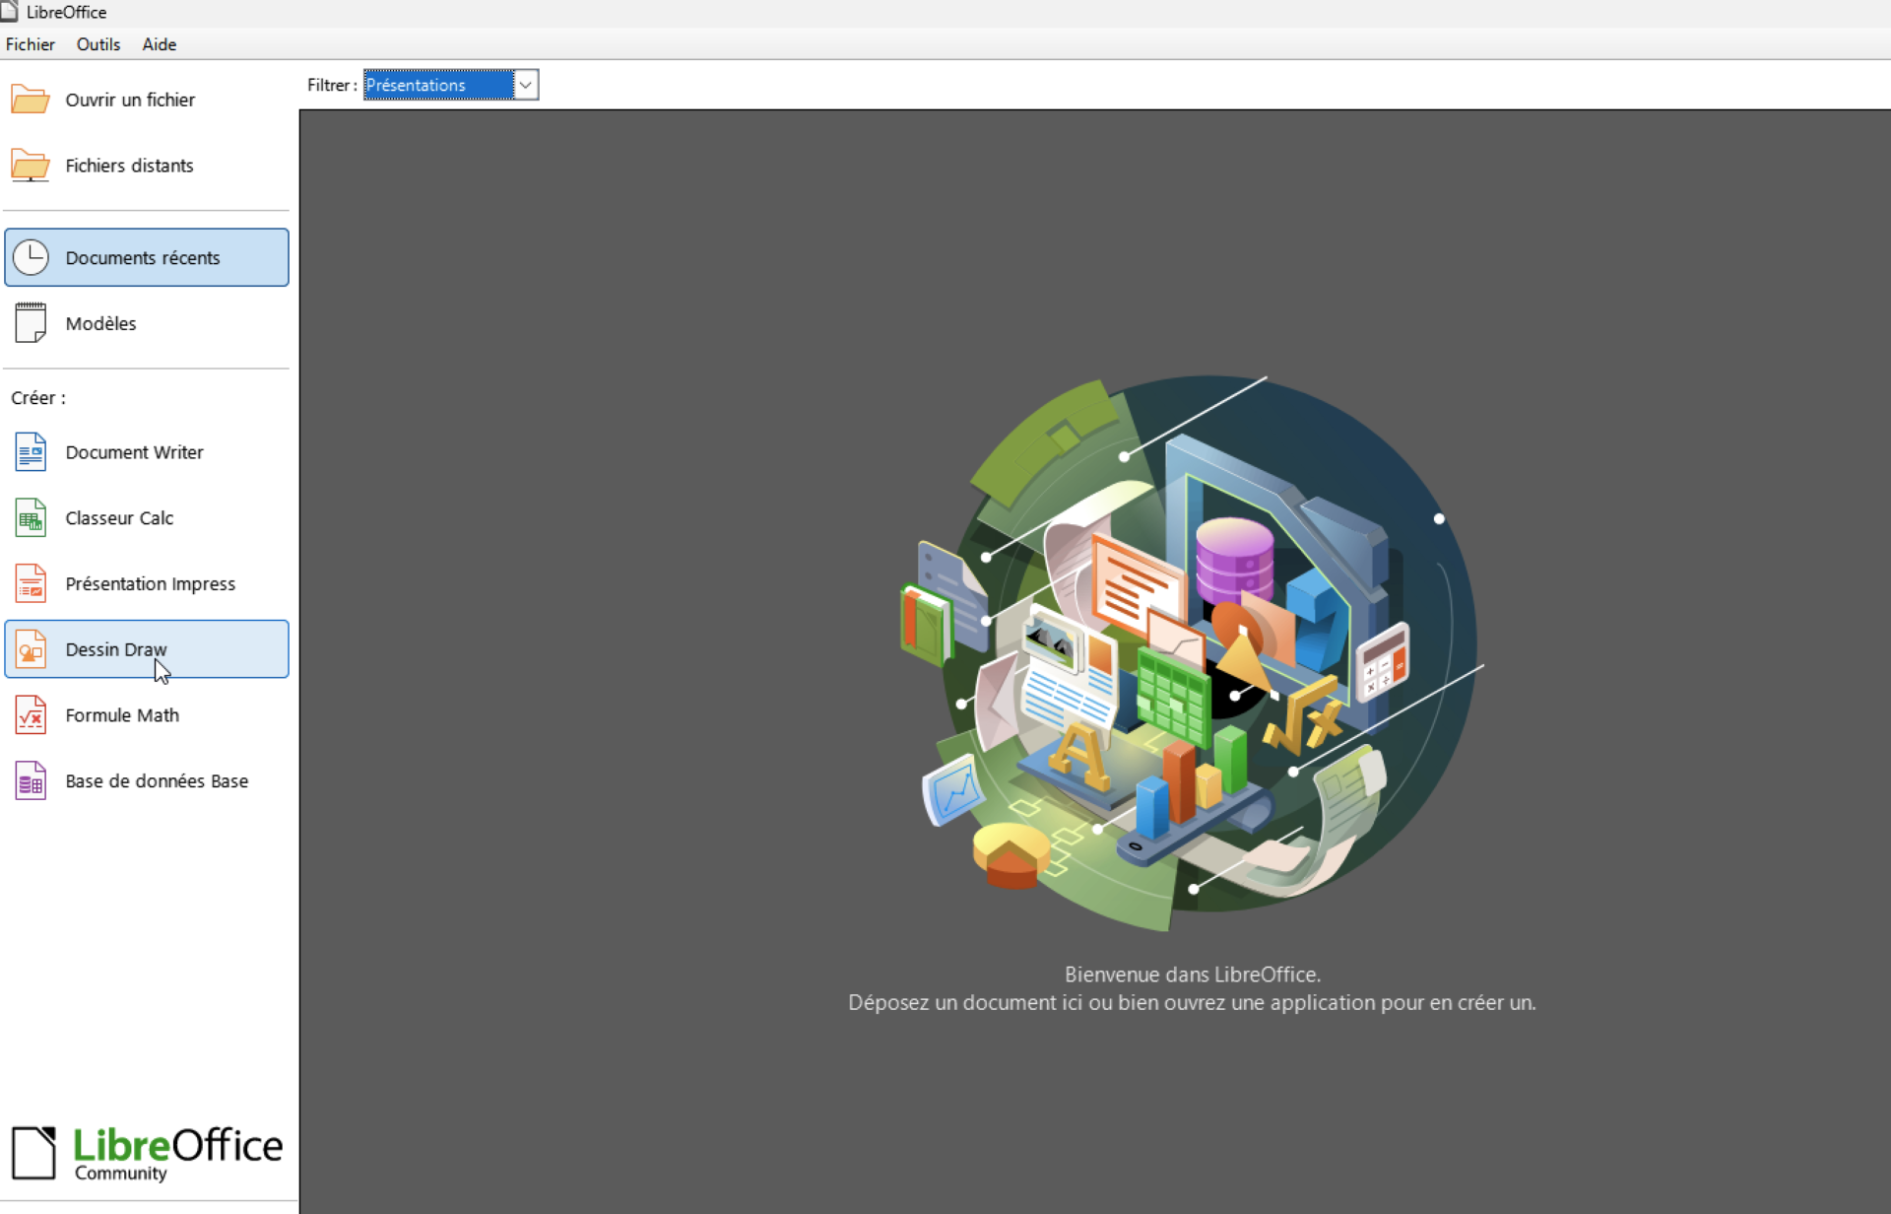Click the Classeur Calc spreadsheet icon
Image resolution: width=1891 pixels, height=1214 pixels.
[x=31, y=518]
